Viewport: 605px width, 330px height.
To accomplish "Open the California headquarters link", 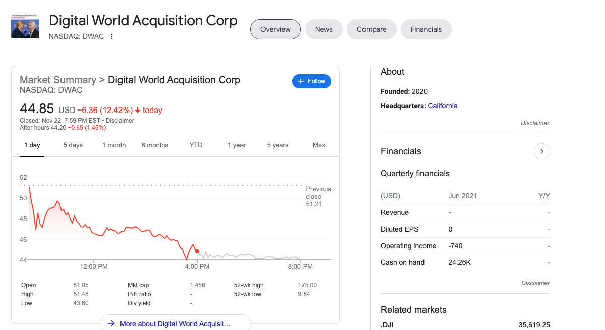I will (443, 106).
